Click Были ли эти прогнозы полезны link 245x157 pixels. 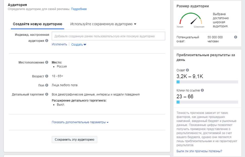click(199, 151)
